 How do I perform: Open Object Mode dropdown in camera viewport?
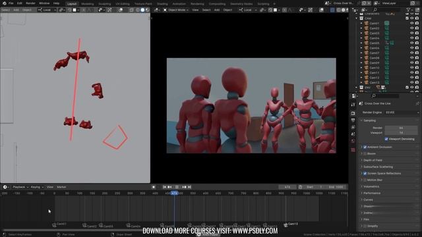click(176, 10)
